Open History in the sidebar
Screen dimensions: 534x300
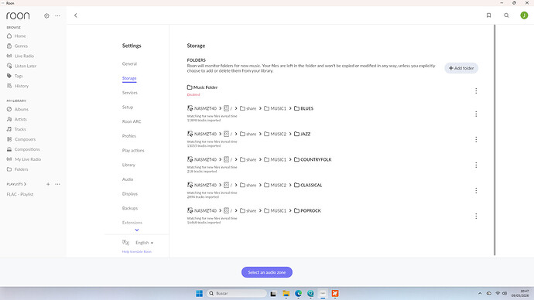pyautogui.click(x=18, y=86)
